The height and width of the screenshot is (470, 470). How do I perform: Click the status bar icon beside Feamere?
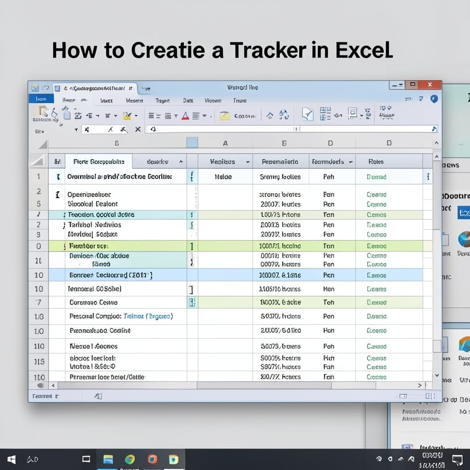point(98,396)
